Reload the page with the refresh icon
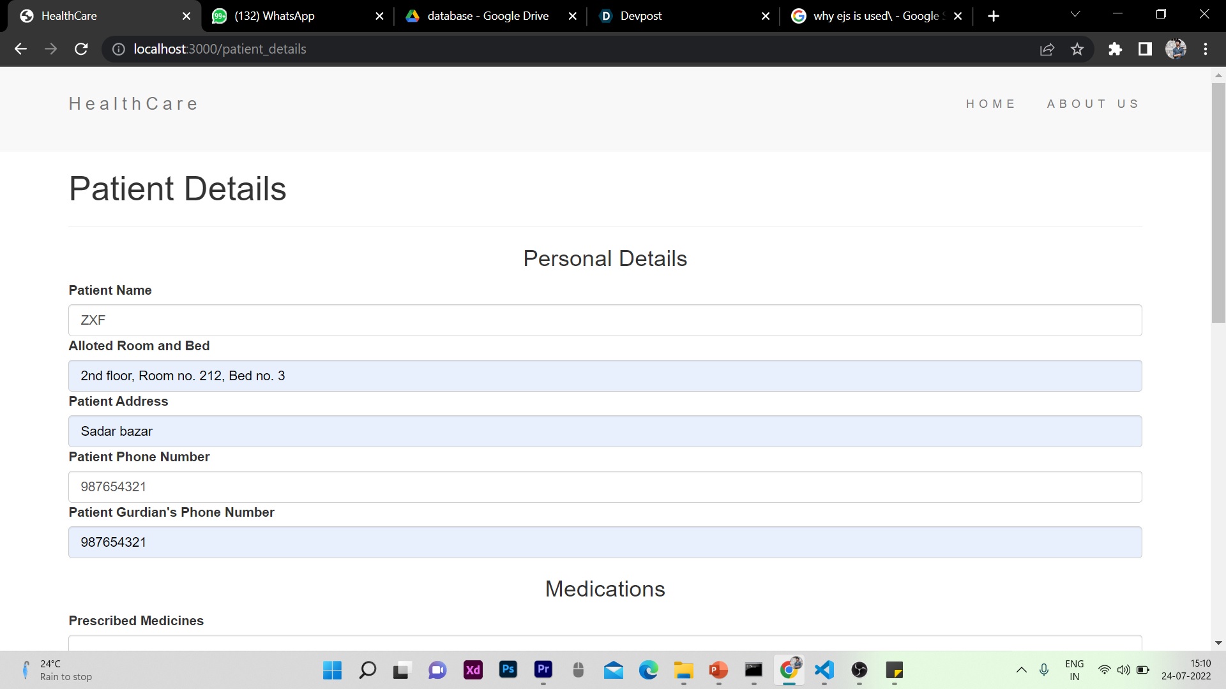Viewport: 1226px width, 689px height. [81, 49]
